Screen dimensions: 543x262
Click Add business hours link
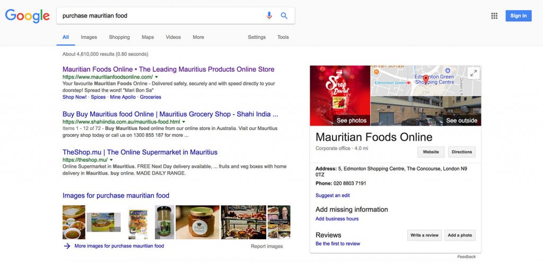pyautogui.click(x=337, y=219)
